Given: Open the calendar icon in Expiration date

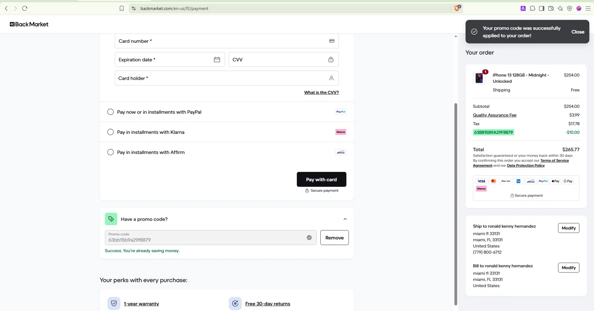Looking at the screenshot, I should pyautogui.click(x=217, y=60).
